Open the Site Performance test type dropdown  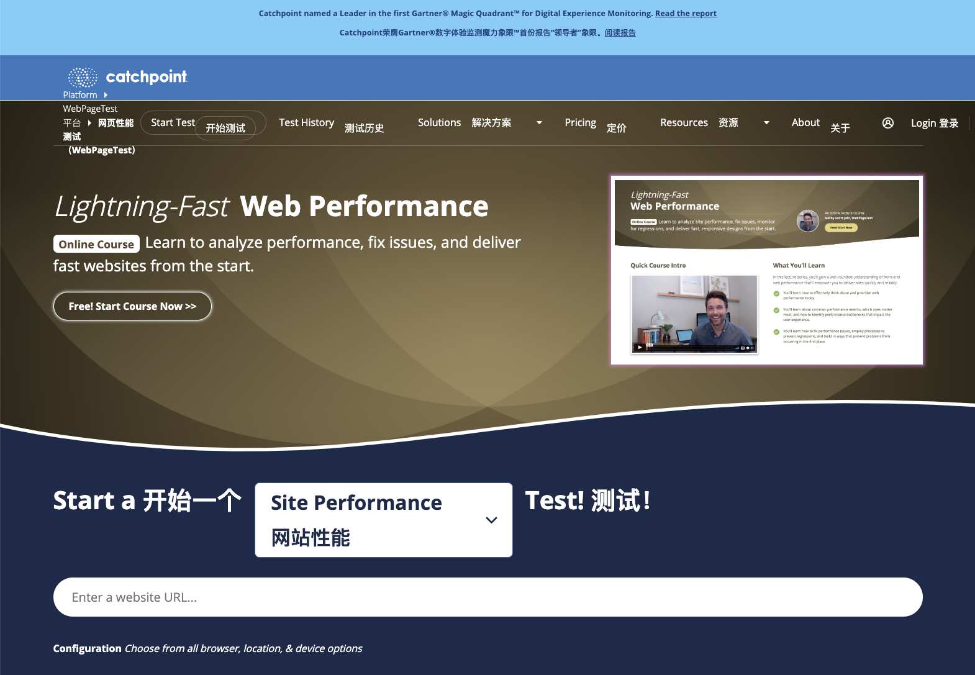coord(384,520)
